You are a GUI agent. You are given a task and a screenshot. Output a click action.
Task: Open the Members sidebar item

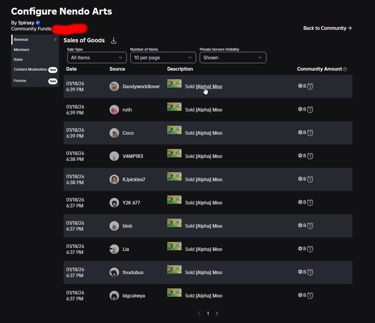pyautogui.click(x=22, y=50)
